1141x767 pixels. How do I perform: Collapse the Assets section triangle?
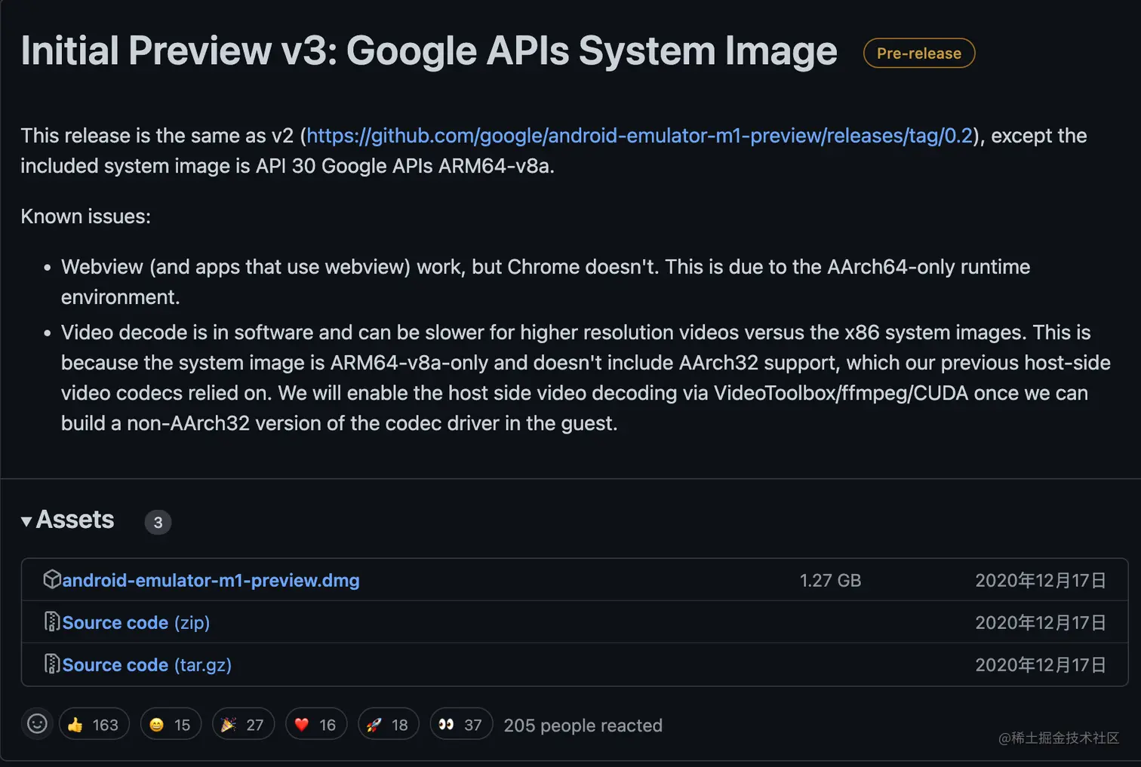click(x=26, y=521)
